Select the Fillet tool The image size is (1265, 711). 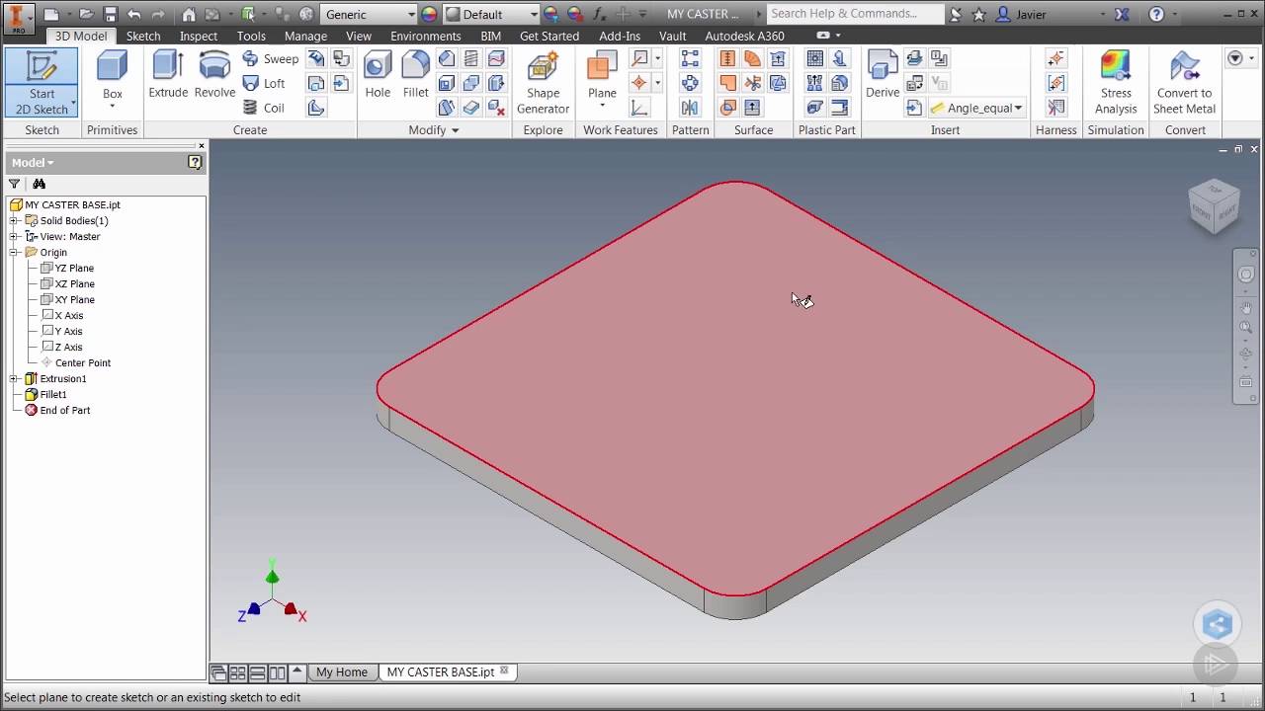pos(416,74)
